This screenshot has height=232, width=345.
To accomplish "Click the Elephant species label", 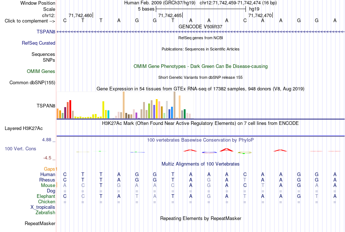I will [x=46, y=196].
